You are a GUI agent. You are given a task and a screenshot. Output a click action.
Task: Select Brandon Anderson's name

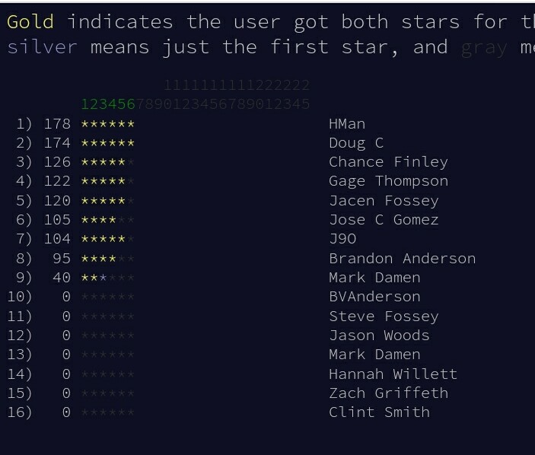[x=403, y=259]
